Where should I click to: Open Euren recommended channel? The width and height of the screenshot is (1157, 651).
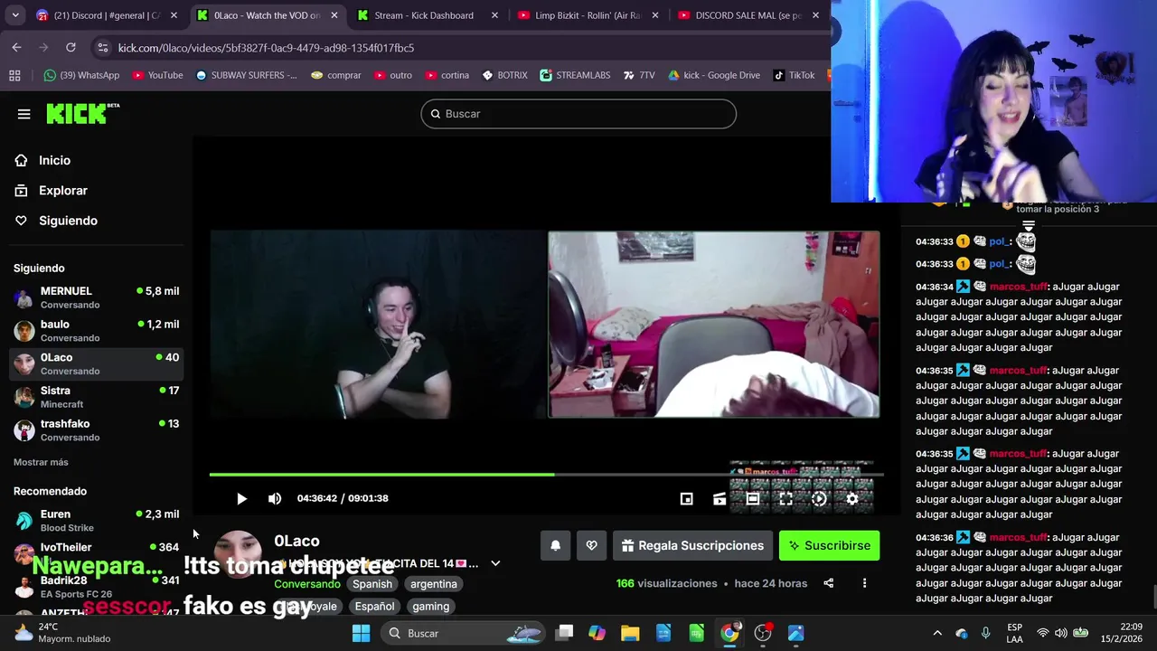click(x=96, y=520)
